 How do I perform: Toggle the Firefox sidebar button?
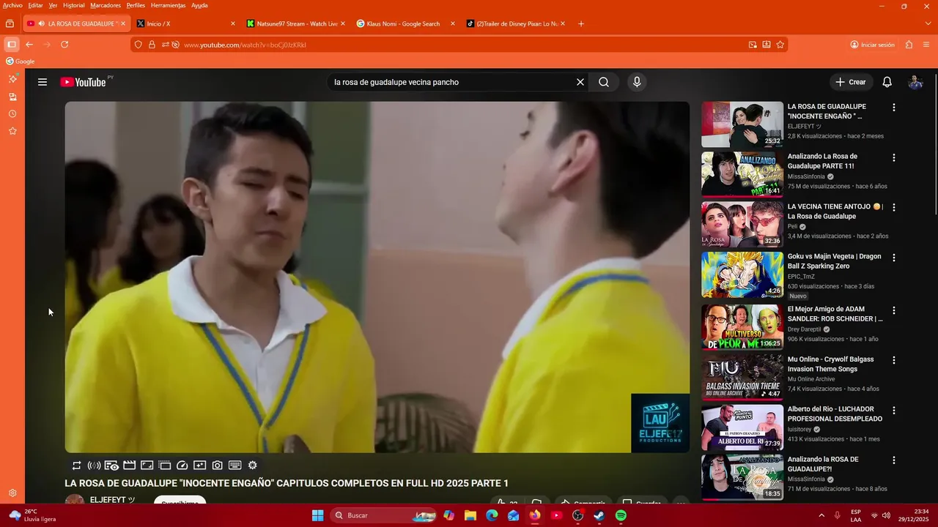[x=12, y=45]
